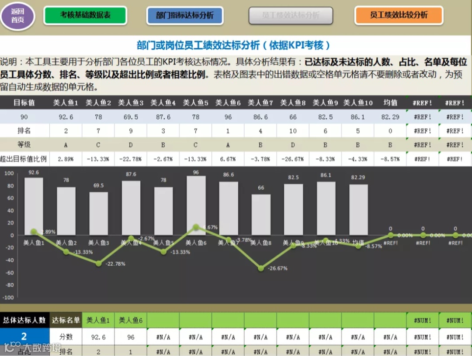Click the 达标名单 label cell
The height and width of the screenshot is (356, 472).
[66, 320]
